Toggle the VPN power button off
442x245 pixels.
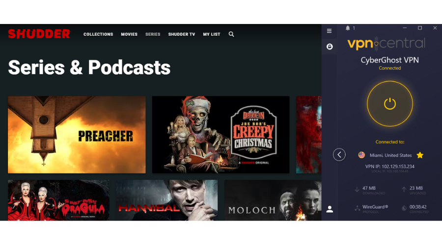(390, 104)
